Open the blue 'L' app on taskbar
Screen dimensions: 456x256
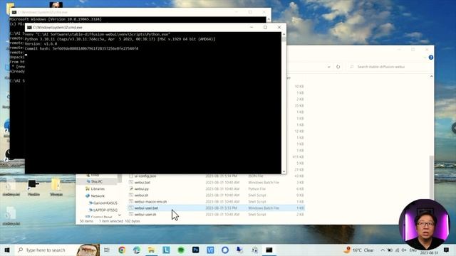(x=166, y=250)
